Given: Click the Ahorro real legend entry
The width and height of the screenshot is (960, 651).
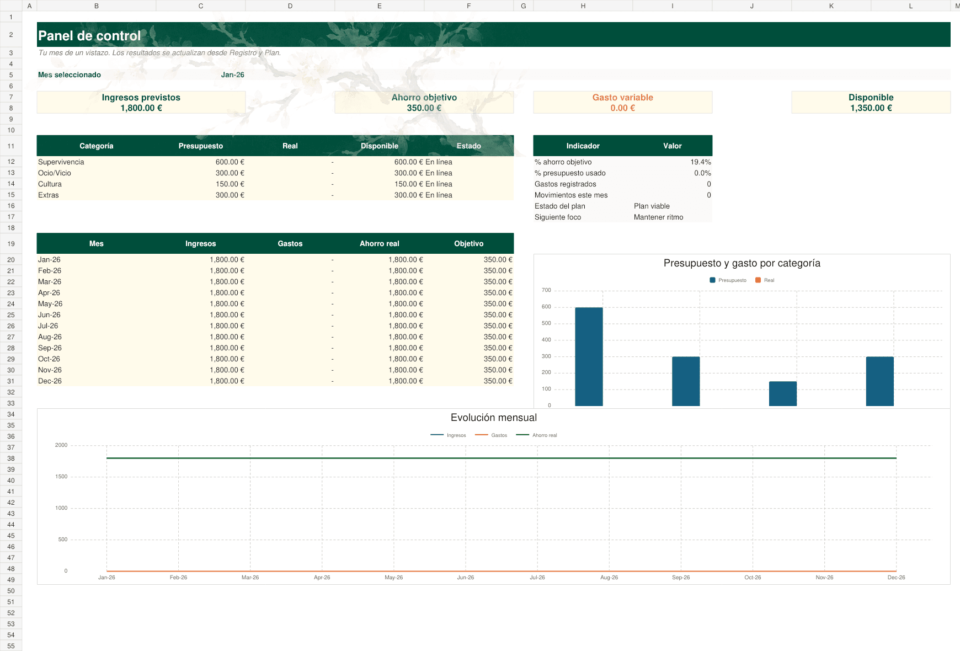Looking at the screenshot, I should click(x=537, y=435).
